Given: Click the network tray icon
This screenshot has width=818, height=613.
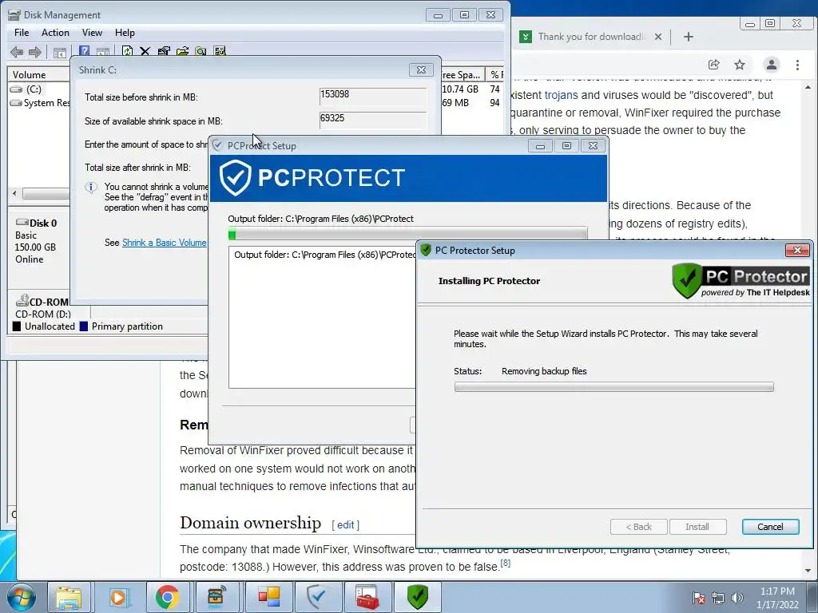Looking at the screenshot, I should 718,598.
